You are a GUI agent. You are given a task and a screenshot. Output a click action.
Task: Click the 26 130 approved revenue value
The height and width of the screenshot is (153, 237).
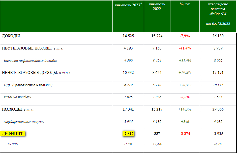(218, 36)
